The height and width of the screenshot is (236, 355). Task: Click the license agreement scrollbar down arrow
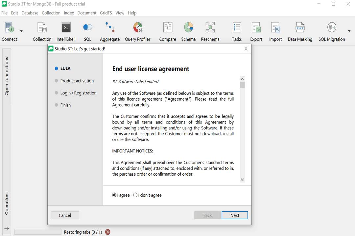[242, 179]
